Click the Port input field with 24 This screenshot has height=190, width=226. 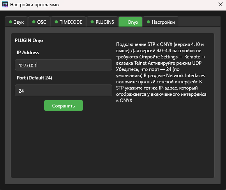pyautogui.click(x=64, y=90)
